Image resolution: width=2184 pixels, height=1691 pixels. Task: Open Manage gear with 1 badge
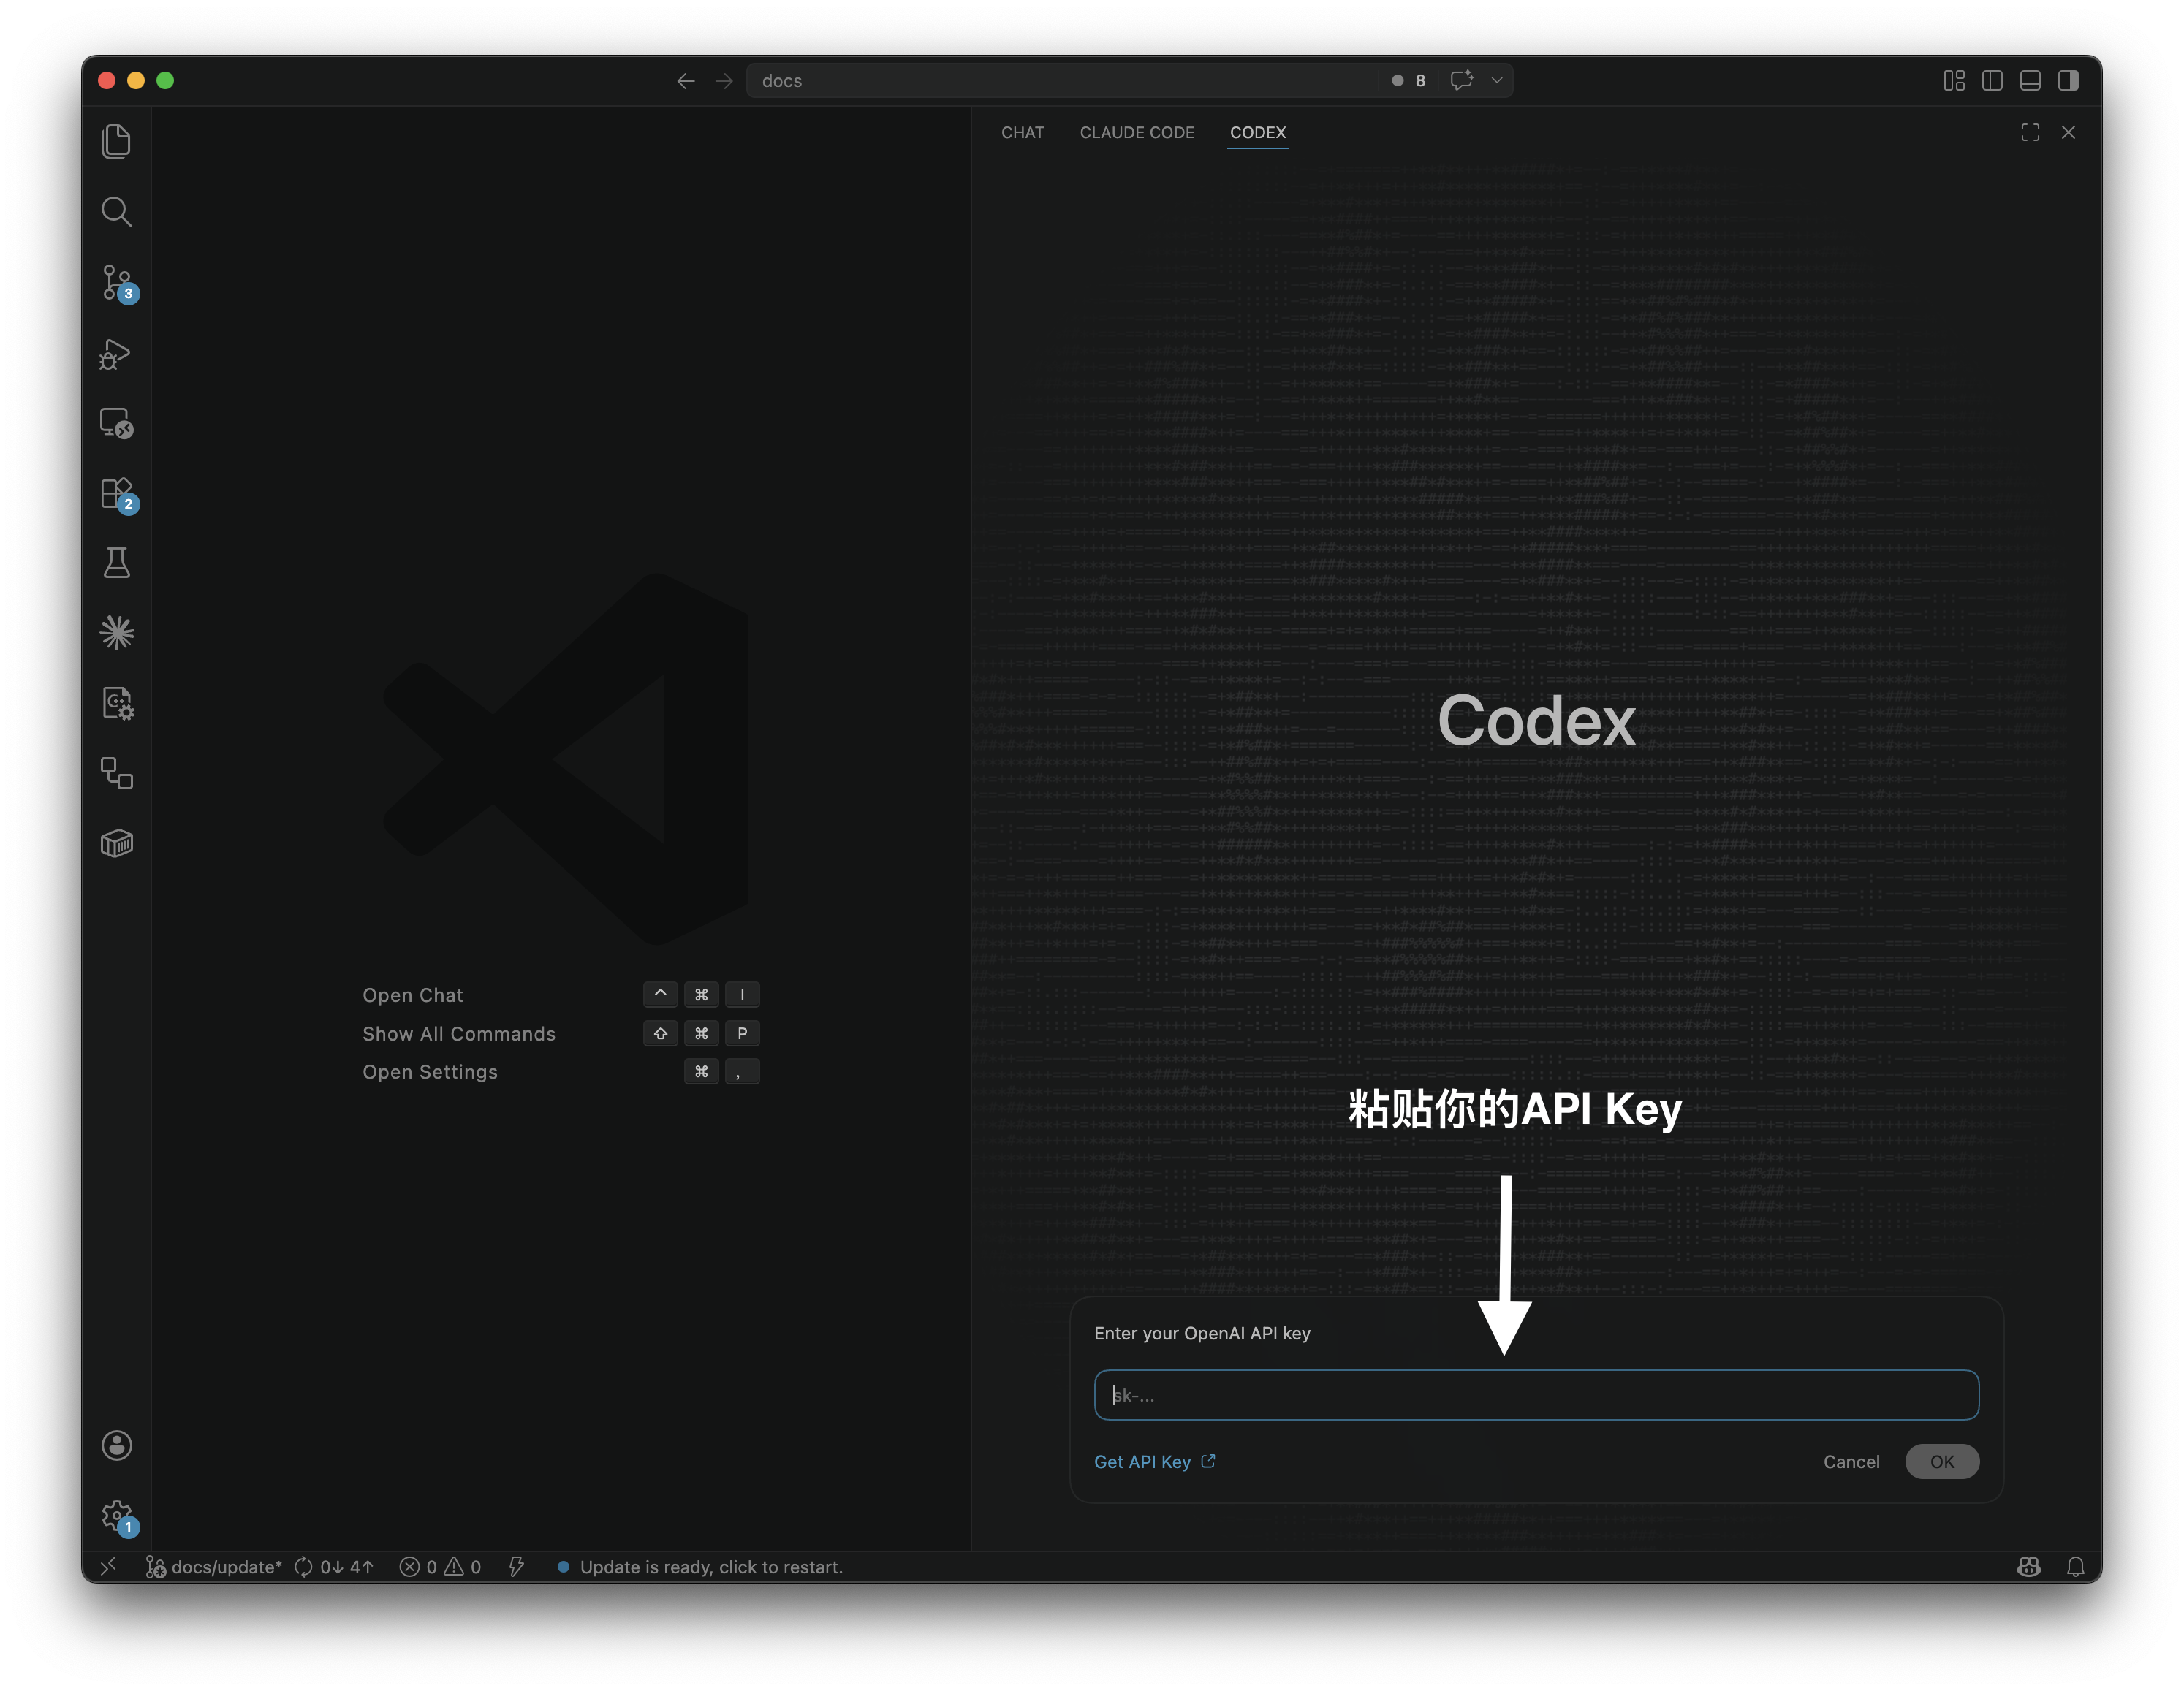click(x=118, y=1517)
